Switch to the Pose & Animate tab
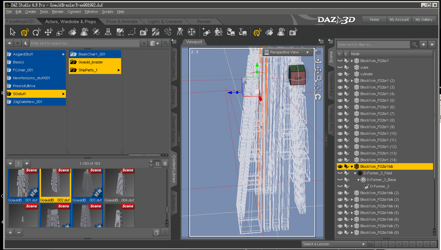The image size is (441, 250). tap(122, 21)
